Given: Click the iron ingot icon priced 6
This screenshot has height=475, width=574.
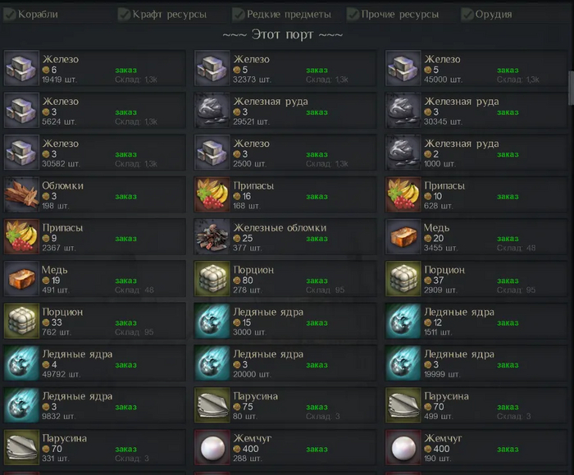Looking at the screenshot, I should point(21,68).
